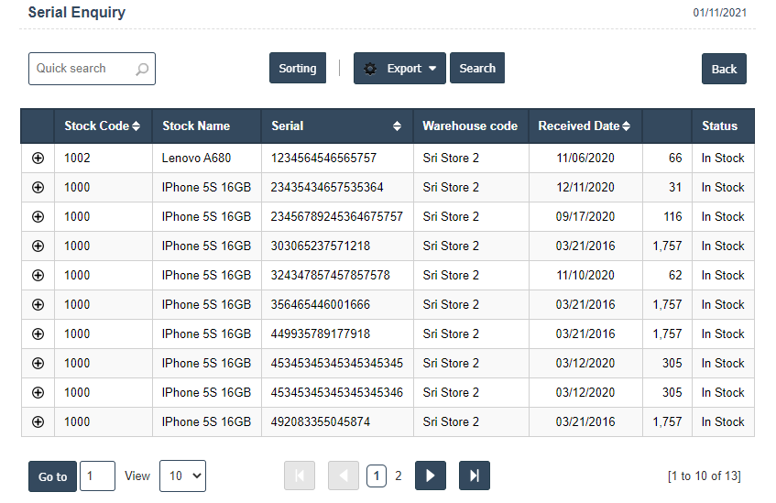Open the View rows-per-page dropdown

click(182, 476)
